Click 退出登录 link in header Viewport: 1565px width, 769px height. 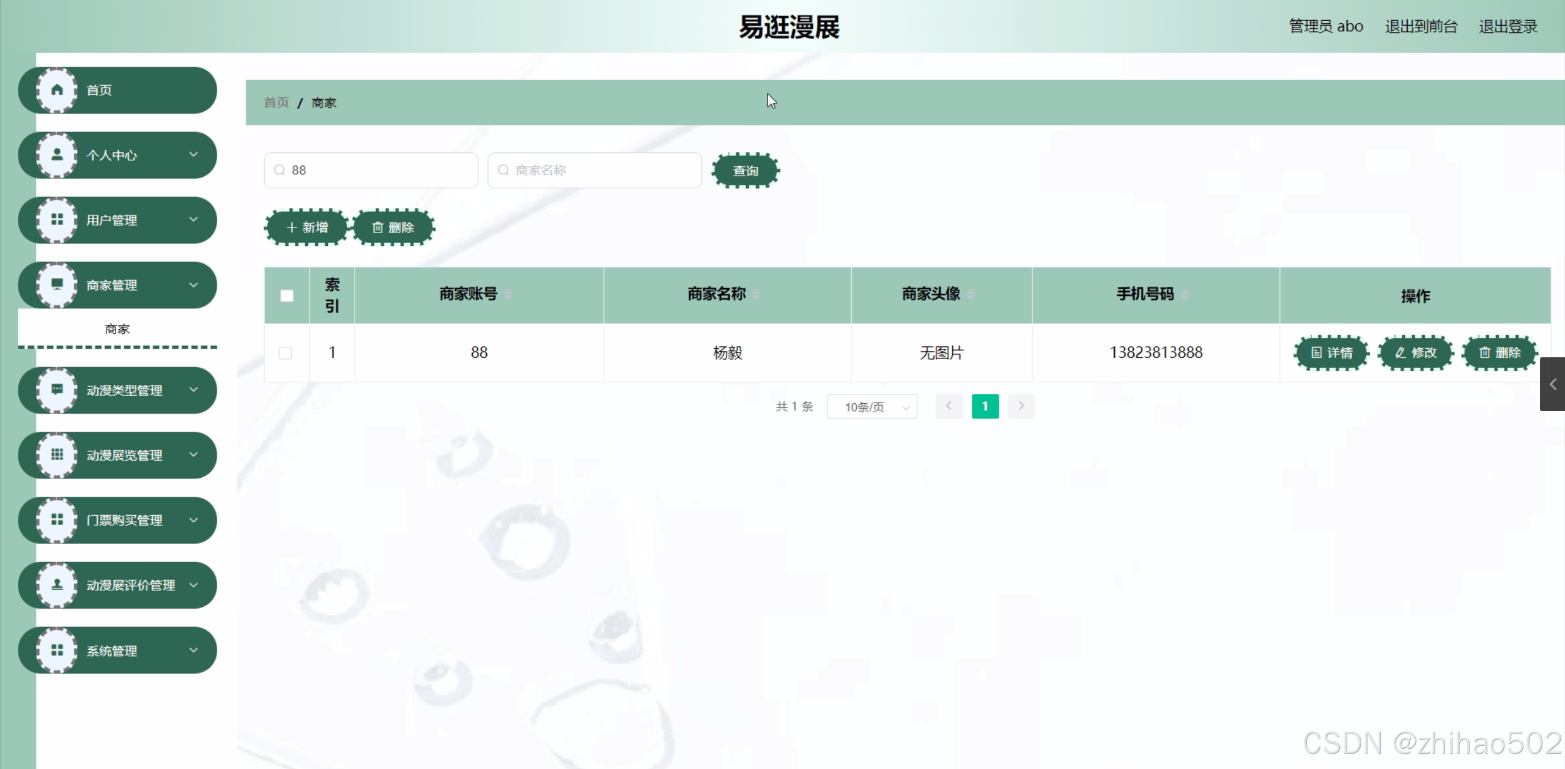1508,26
